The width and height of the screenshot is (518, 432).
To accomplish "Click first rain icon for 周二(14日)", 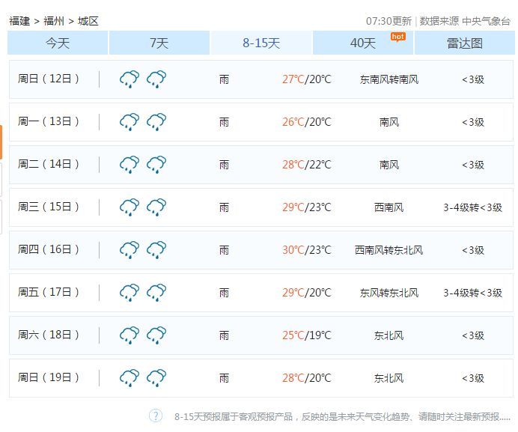I will pyautogui.click(x=129, y=164).
